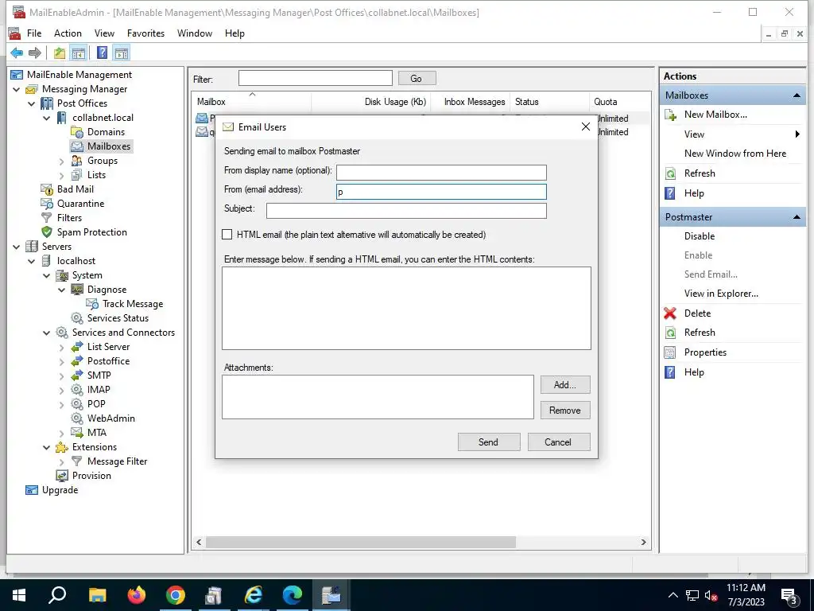Click the Filter text field
The image size is (814, 611).
(x=315, y=79)
